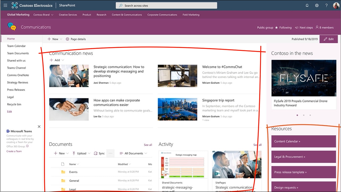
Task: Click the help question mark icon
Action: [326, 6]
